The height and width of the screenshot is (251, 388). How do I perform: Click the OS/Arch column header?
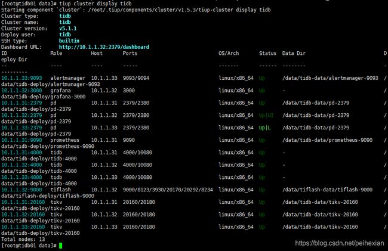229,53
